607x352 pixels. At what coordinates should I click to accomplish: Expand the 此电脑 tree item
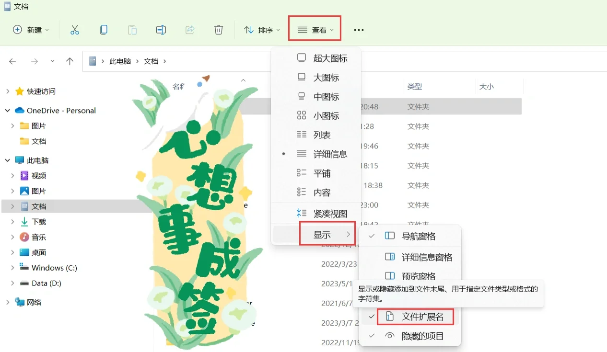pyautogui.click(x=9, y=160)
